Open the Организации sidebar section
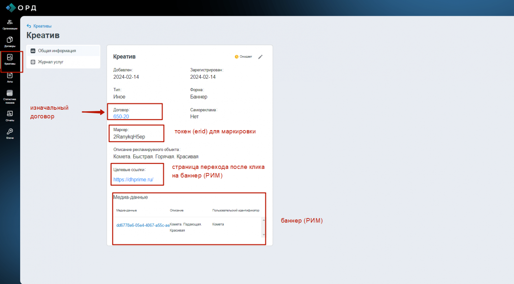 [10, 24]
